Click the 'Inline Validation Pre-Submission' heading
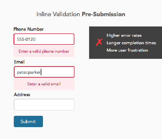 [81, 14]
